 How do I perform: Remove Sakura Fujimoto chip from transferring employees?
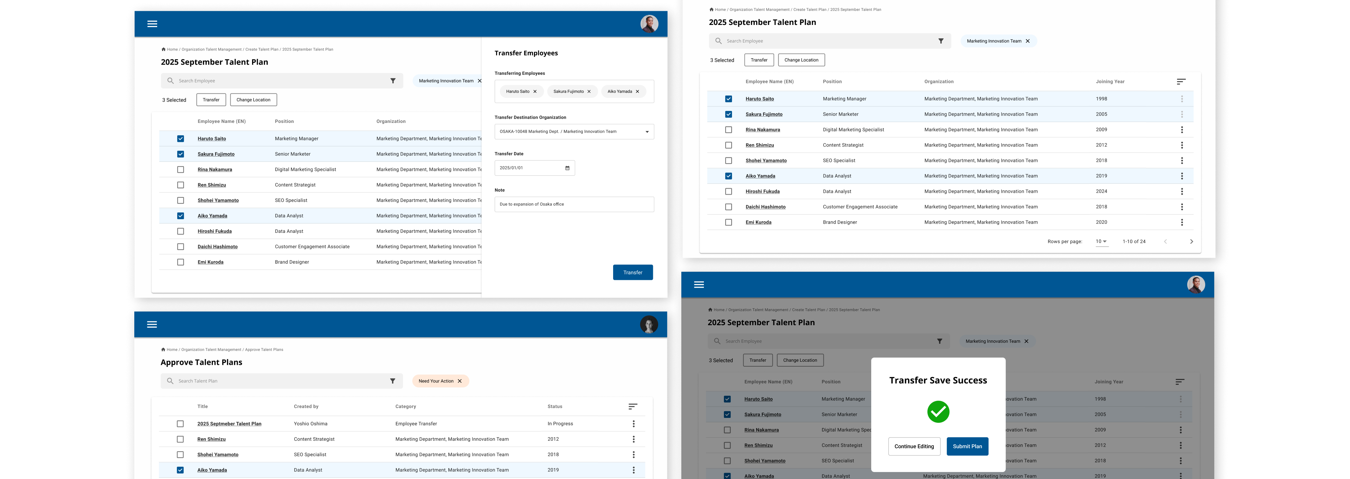pos(589,92)
